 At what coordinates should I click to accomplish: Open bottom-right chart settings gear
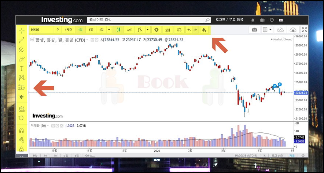coord(303,155)
